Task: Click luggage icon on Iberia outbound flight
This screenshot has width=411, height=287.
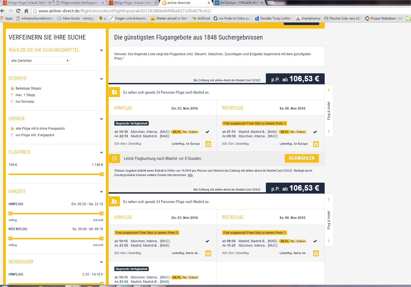Action: coord(208,253)
